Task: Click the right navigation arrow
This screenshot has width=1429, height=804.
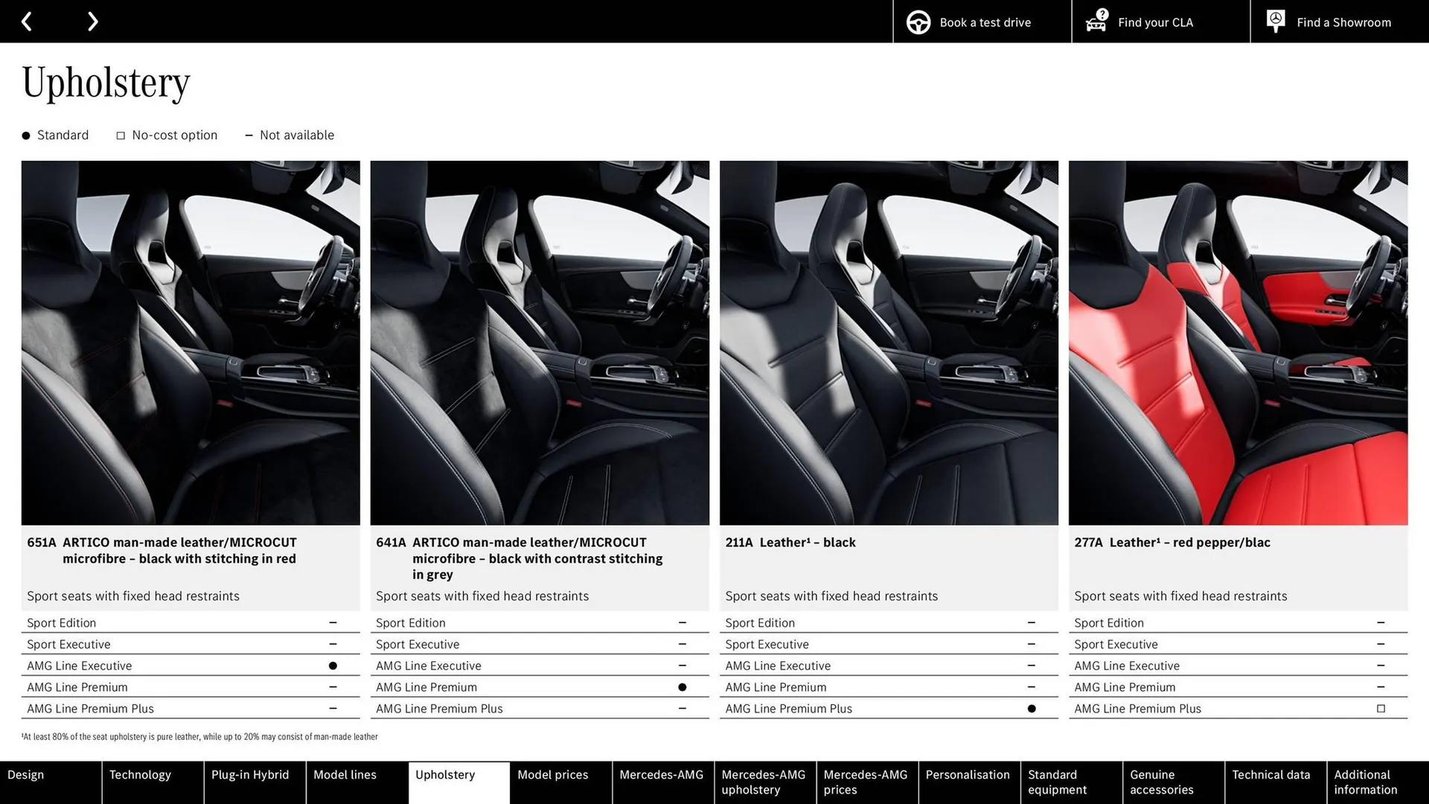Action: tap(92, 21)
